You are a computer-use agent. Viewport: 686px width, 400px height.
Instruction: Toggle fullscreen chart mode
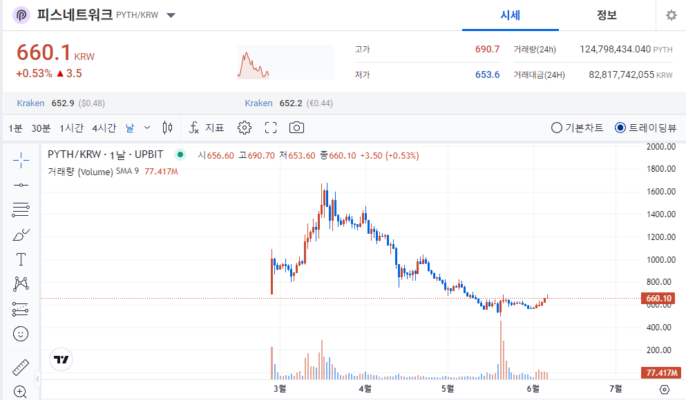tap(271, 128)
